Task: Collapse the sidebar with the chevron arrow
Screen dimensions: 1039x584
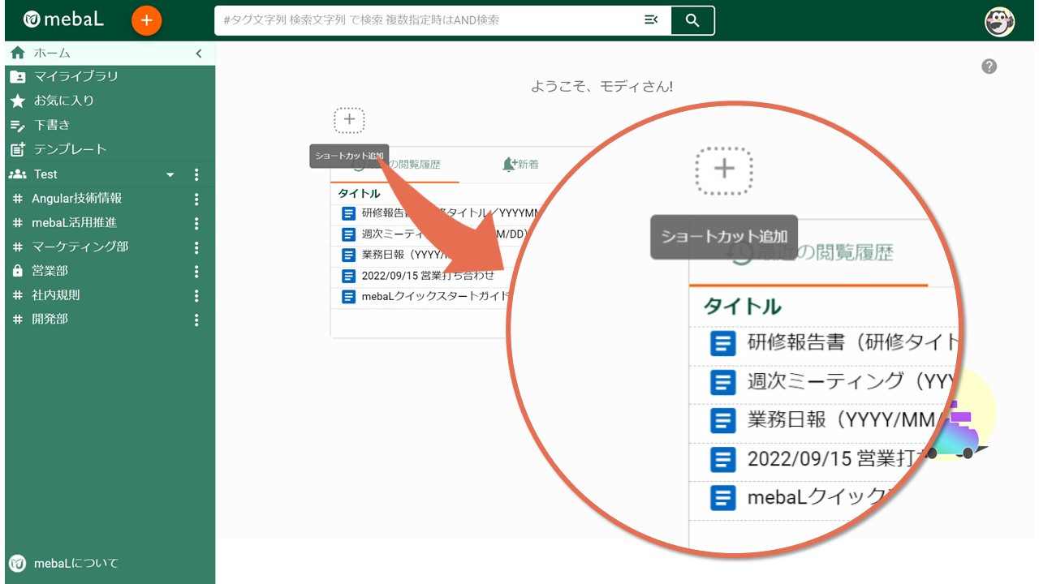Action: click(199, 53)
